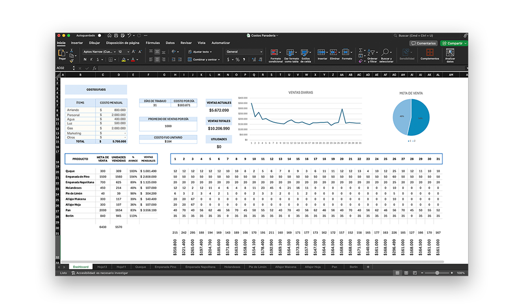
Task: Switch to the Empanada Pino sheet tab
Action: pyautogui.click(x=165, y=267)
